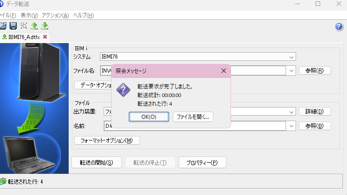Click the green upload arrow toolbar icon

(34, 26)
